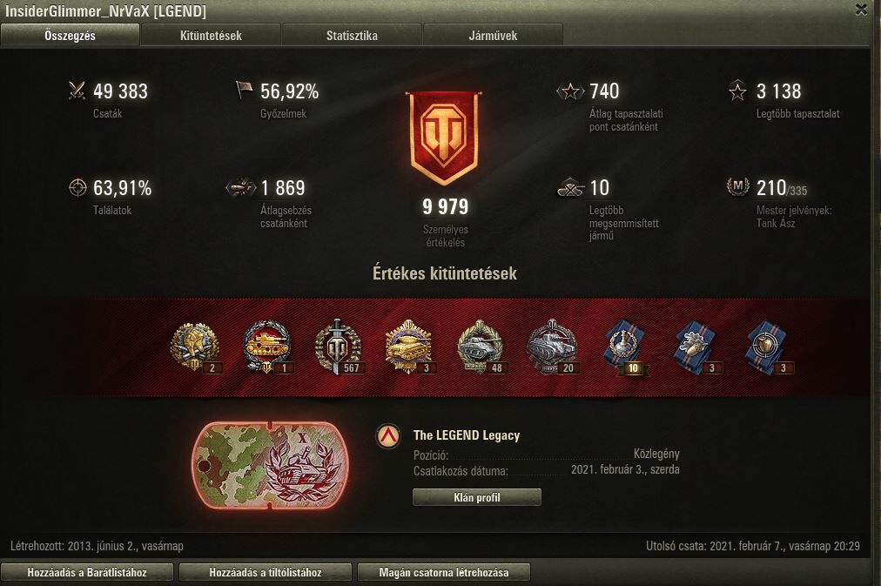This screenshot has height=586, width=881.
Task: Click the blue ribbon medal showing 10
Action: 625,347
